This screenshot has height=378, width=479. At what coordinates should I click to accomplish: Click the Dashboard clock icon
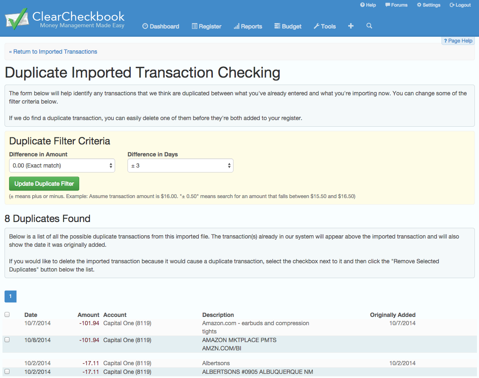pos(145,26)
